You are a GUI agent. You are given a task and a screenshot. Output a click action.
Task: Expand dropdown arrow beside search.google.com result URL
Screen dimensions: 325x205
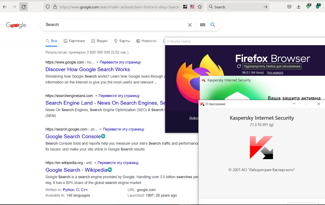tap(101, 130)
